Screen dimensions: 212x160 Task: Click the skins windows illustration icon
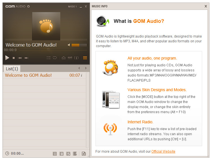click(111, 100)
